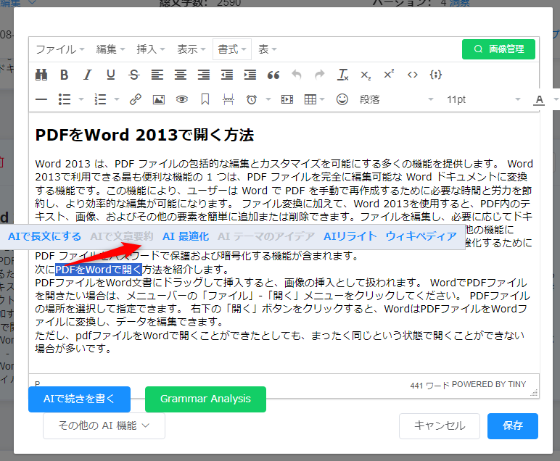The width and height of the screenshot is (560, 461).
Task: Click the preview eye icon
Action: point(182,99)
